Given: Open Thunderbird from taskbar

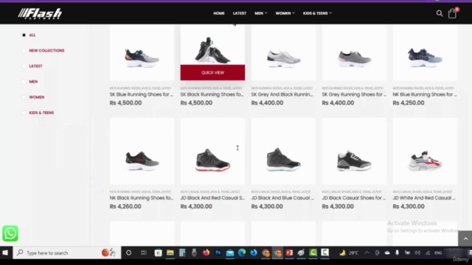Looking at the screenshot, I should coord(254,252).
